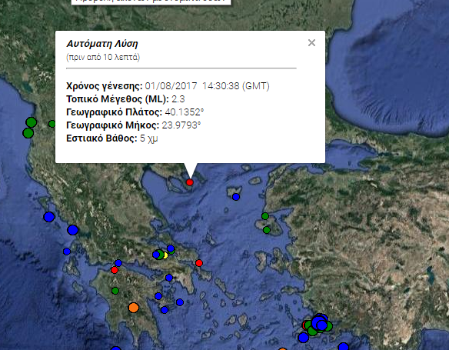
Task: Click the '(πριν από 10 λεπτά)' timestamp text
Action: 103,57
